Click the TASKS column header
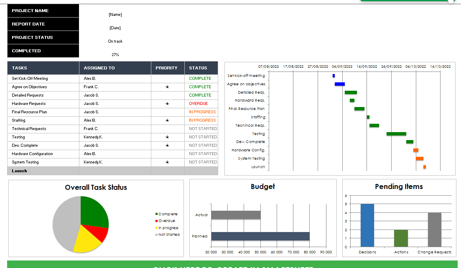Screen dimensions: 461x268 pos(43,68)
